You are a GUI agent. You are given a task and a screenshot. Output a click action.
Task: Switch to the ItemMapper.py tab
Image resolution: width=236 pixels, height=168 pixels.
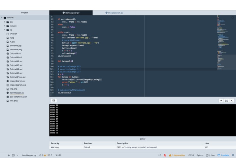coord(71,13)
